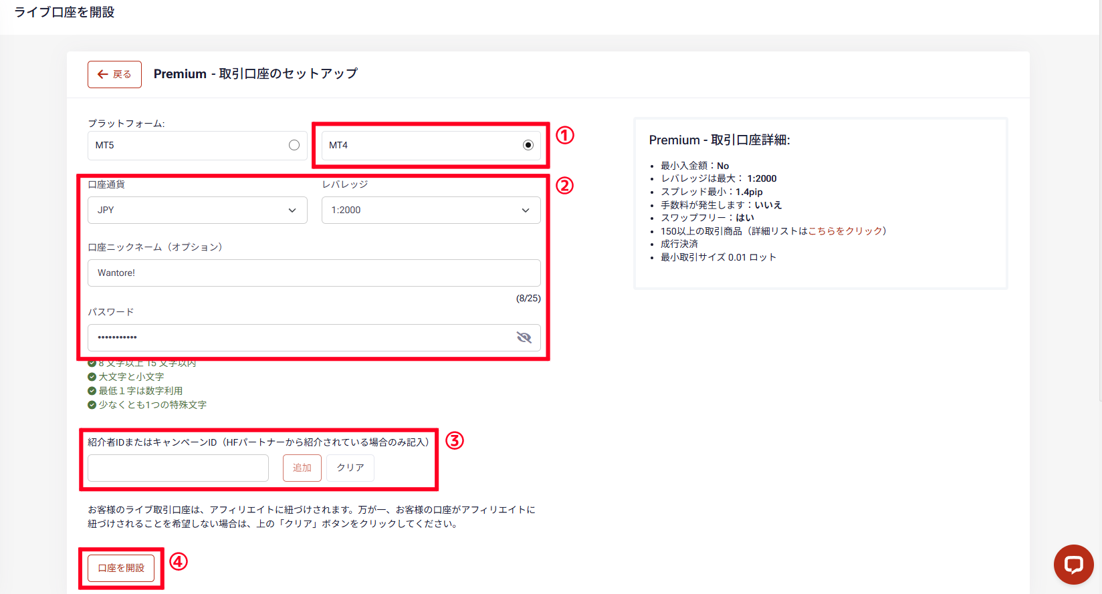The width and height of the screenshot is (1102, 594).
Task: Open the 口座通貨 JPY currency dropdown
Action: (x=197, y=210)
